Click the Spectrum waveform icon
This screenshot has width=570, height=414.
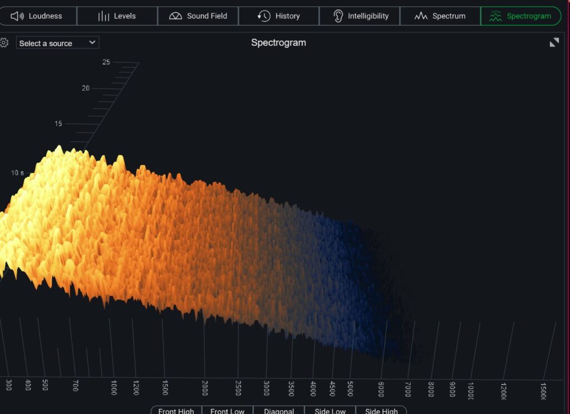click(x=421, y=16)
